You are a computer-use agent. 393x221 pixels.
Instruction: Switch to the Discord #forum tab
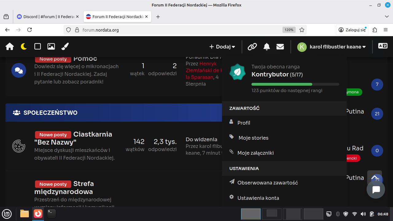pos(46,17)
